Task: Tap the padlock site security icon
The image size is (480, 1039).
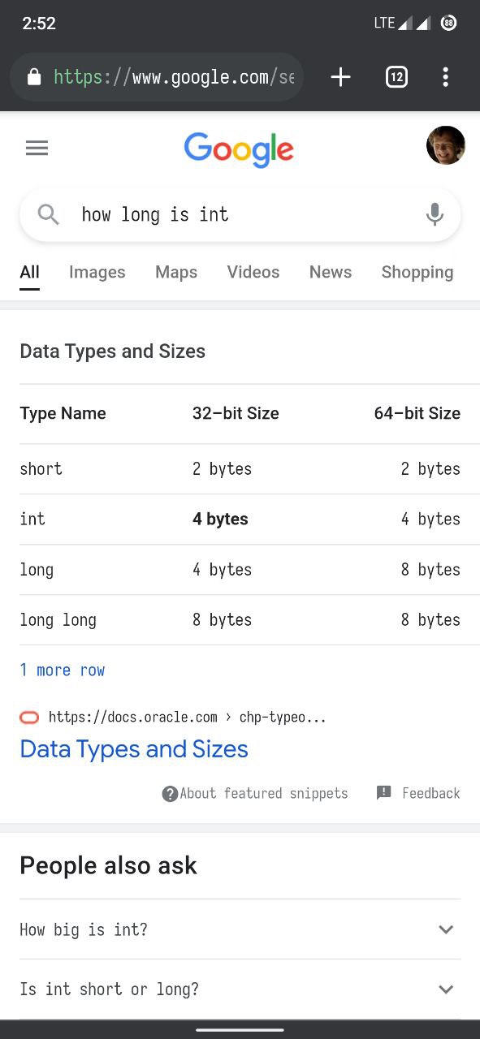Action: (33, 77)
